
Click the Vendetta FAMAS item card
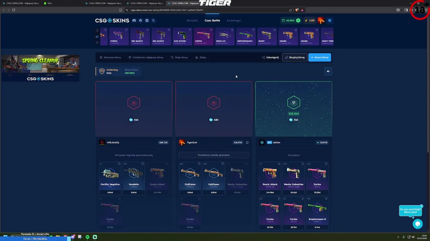[x=134, y=178]
